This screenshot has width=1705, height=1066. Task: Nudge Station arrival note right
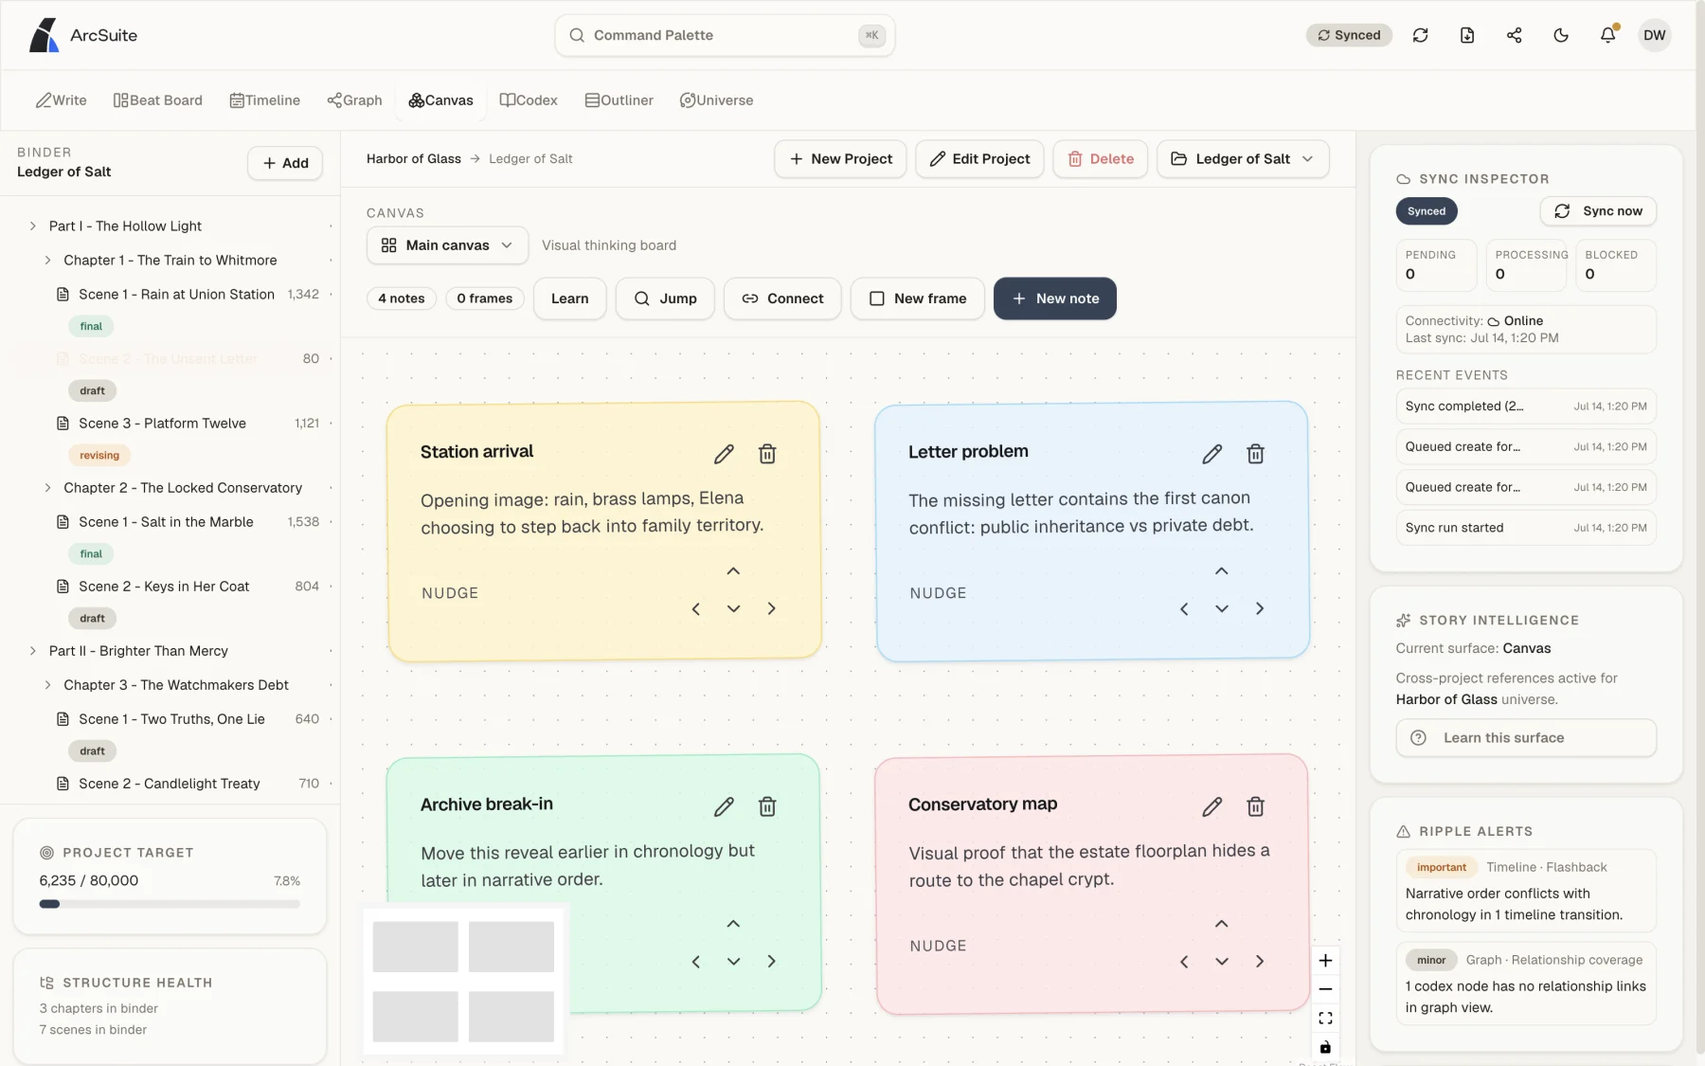[771, 608]
